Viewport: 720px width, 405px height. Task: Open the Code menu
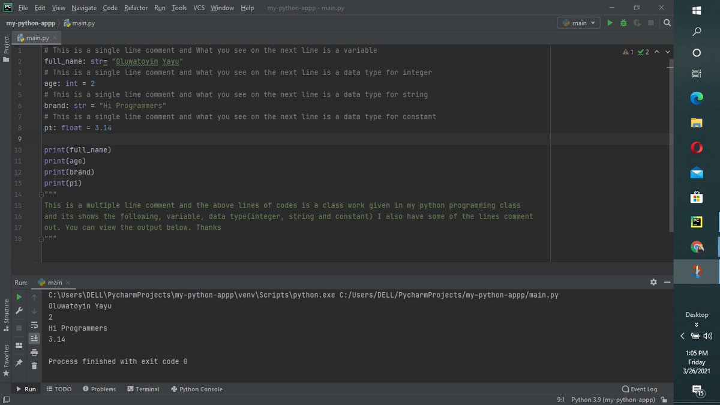point(110,8)
